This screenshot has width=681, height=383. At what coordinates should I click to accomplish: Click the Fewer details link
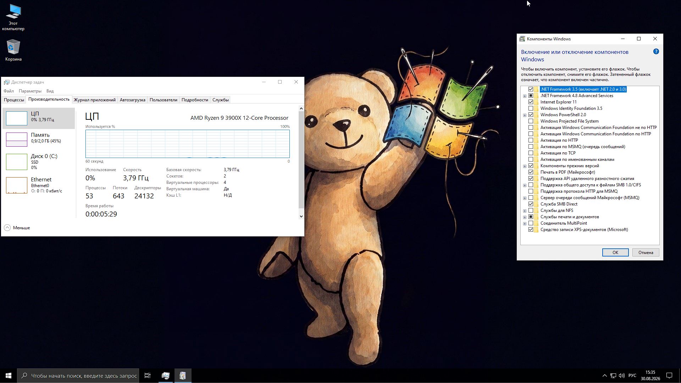point(21,228)
